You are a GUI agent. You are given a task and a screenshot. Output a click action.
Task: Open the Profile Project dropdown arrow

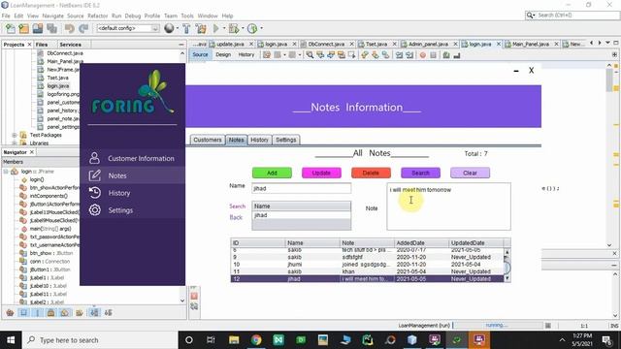click(x=261, y=28)
